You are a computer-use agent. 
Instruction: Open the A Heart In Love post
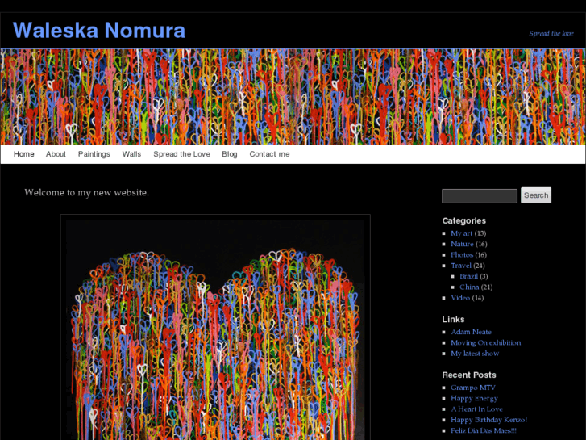[476, 409]
